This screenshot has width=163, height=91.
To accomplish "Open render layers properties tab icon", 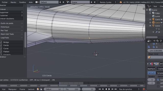I will pos(158,41).
